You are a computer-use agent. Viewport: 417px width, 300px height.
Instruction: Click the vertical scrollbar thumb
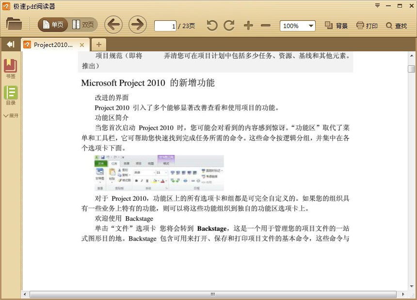[x=411, y=69]
